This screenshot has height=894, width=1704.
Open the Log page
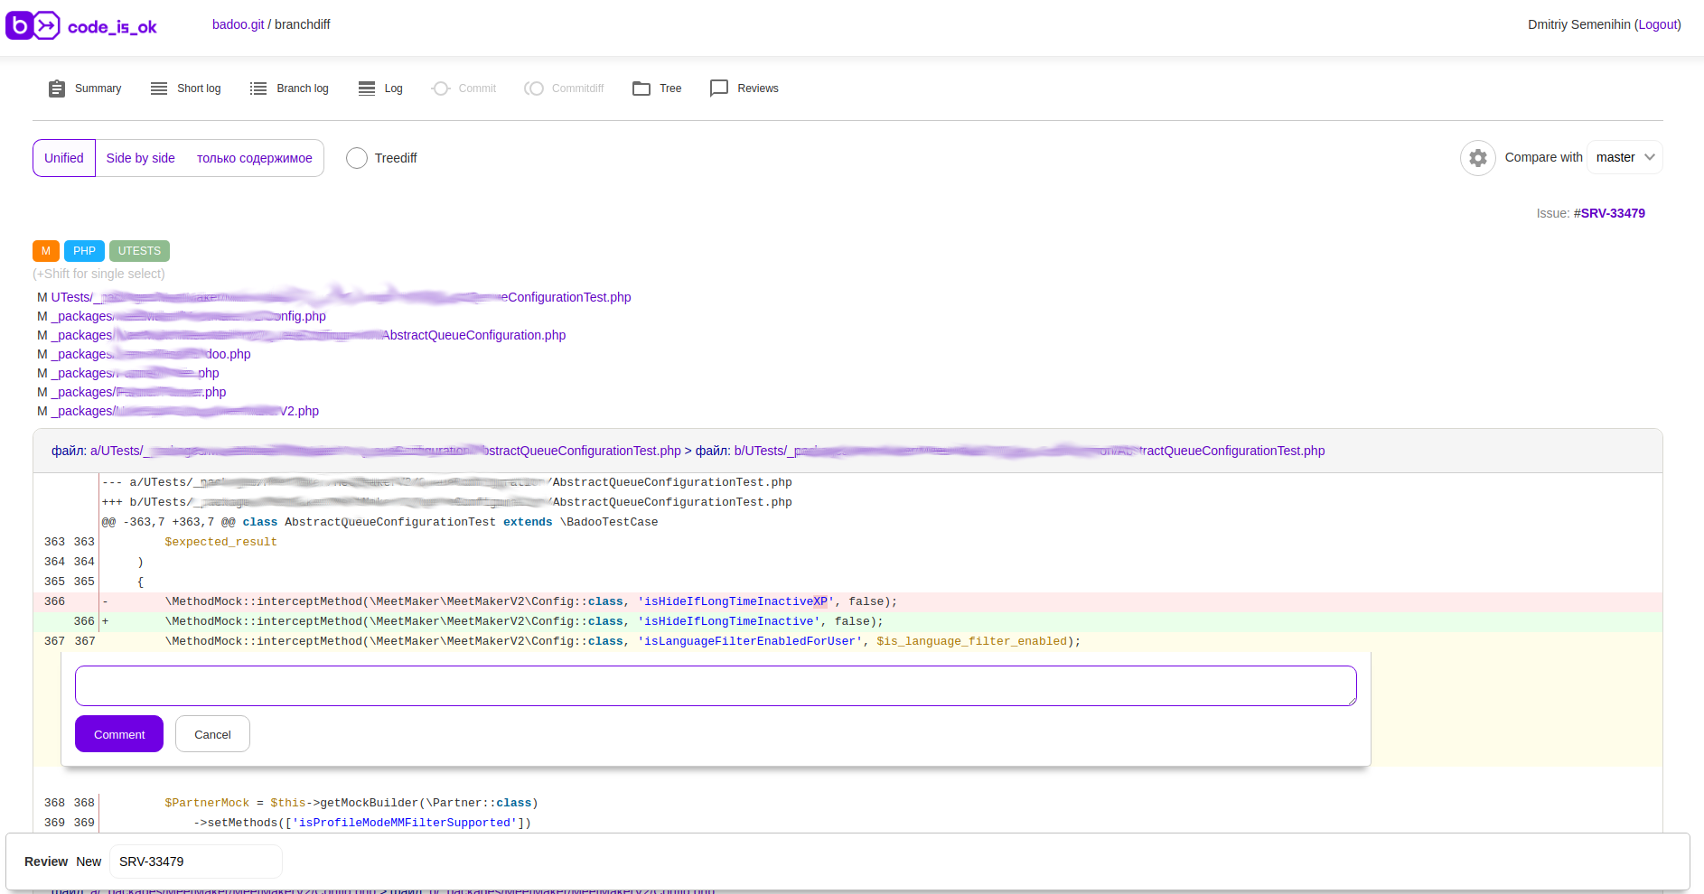(x=393, y=88)
